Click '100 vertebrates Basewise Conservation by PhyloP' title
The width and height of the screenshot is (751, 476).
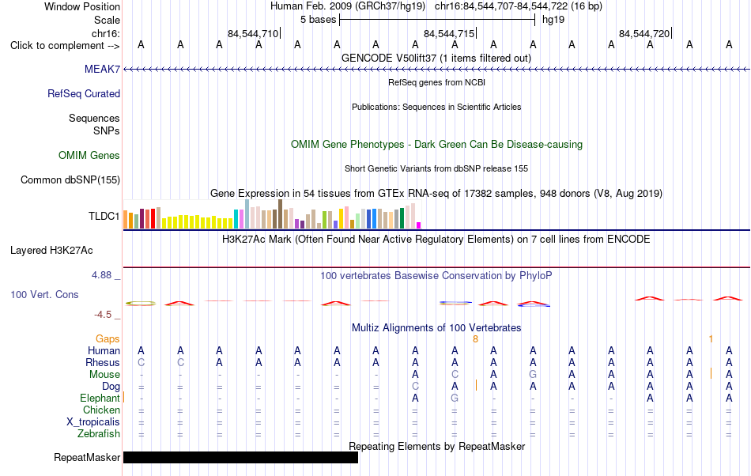click(x=436, y=275)
